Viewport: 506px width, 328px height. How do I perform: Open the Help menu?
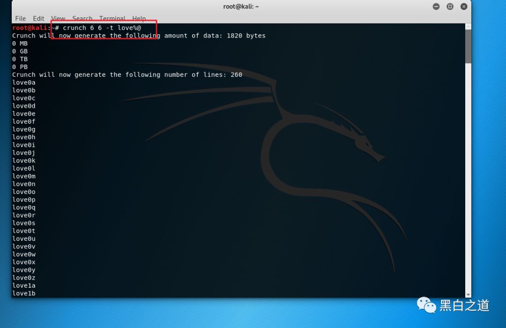pyautogui.click(x=139, y=18)
